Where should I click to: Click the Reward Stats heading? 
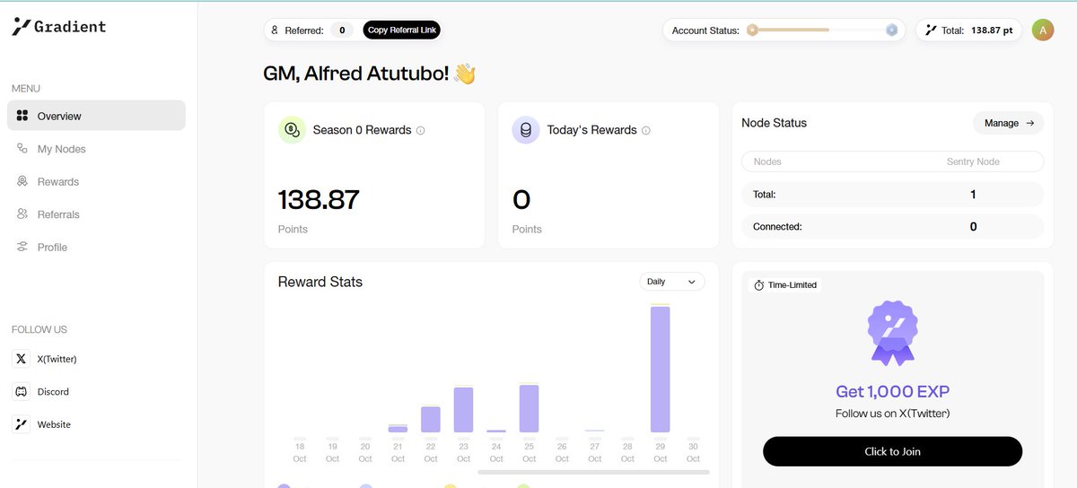click(x=320, y=282)
